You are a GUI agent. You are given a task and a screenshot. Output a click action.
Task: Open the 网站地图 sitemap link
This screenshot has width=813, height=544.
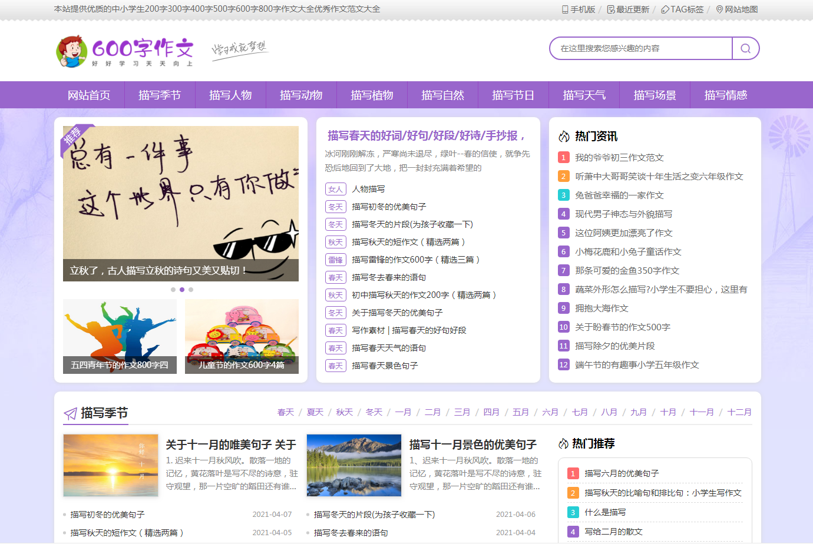point(736,9)
